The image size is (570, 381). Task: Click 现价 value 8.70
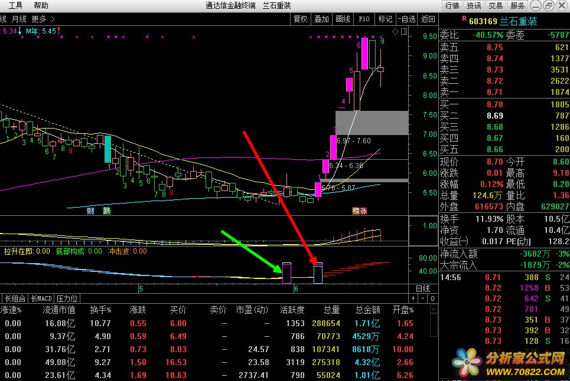495,162
